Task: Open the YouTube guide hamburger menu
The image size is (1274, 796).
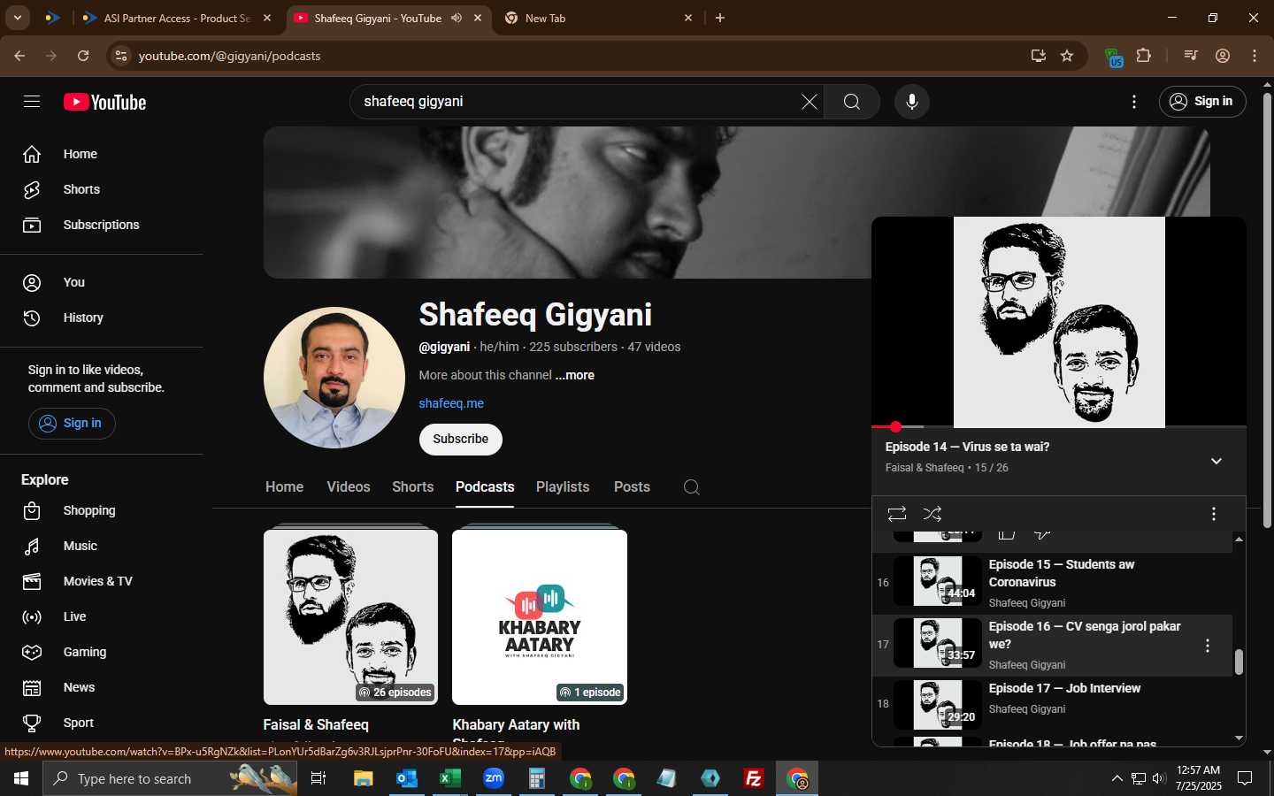Action: click(x=32, y=102)
